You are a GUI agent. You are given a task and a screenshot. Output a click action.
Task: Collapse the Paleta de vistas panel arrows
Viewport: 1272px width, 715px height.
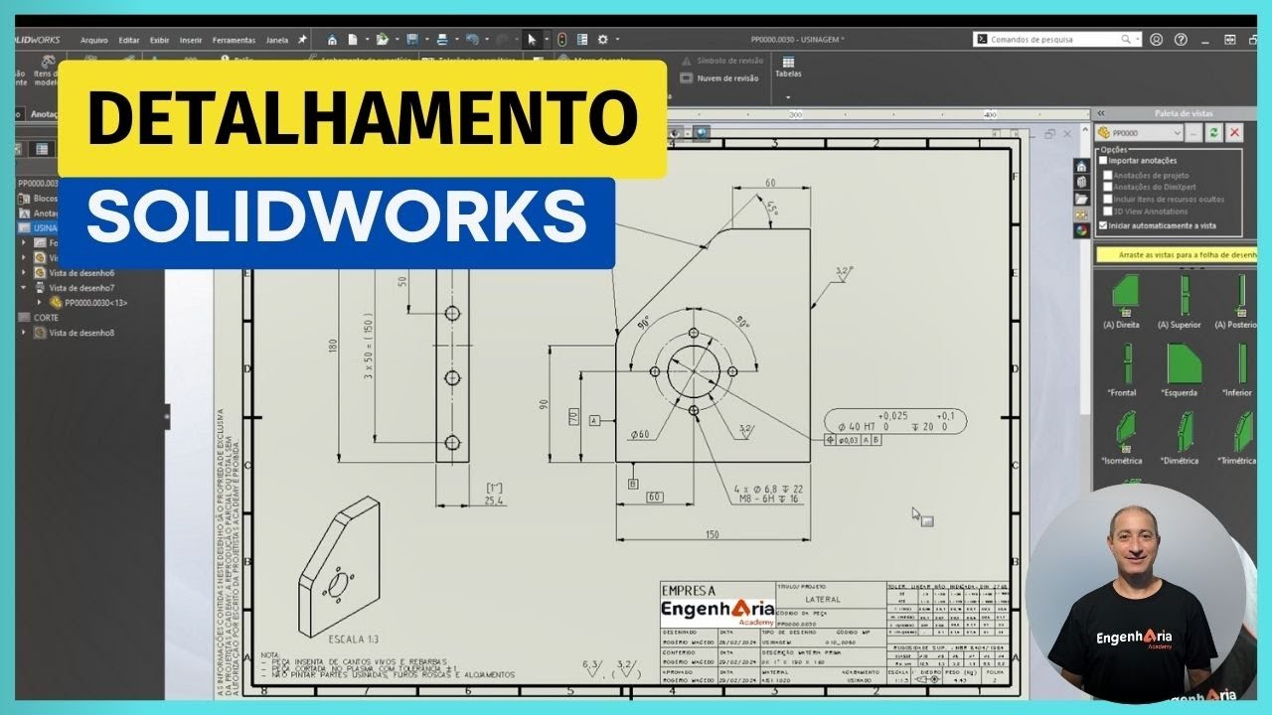(1100, 113)
